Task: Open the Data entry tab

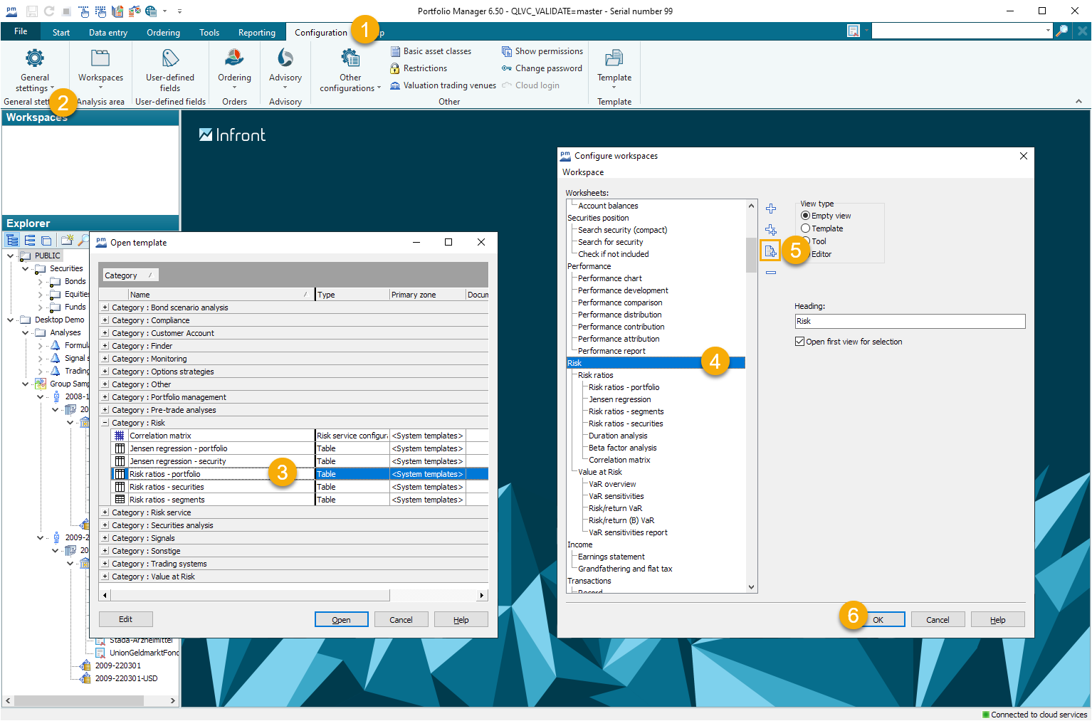Action: tap(108, 33)
